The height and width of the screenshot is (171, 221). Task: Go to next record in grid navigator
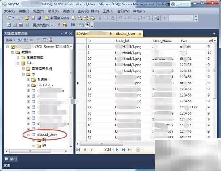pos(117,149)
